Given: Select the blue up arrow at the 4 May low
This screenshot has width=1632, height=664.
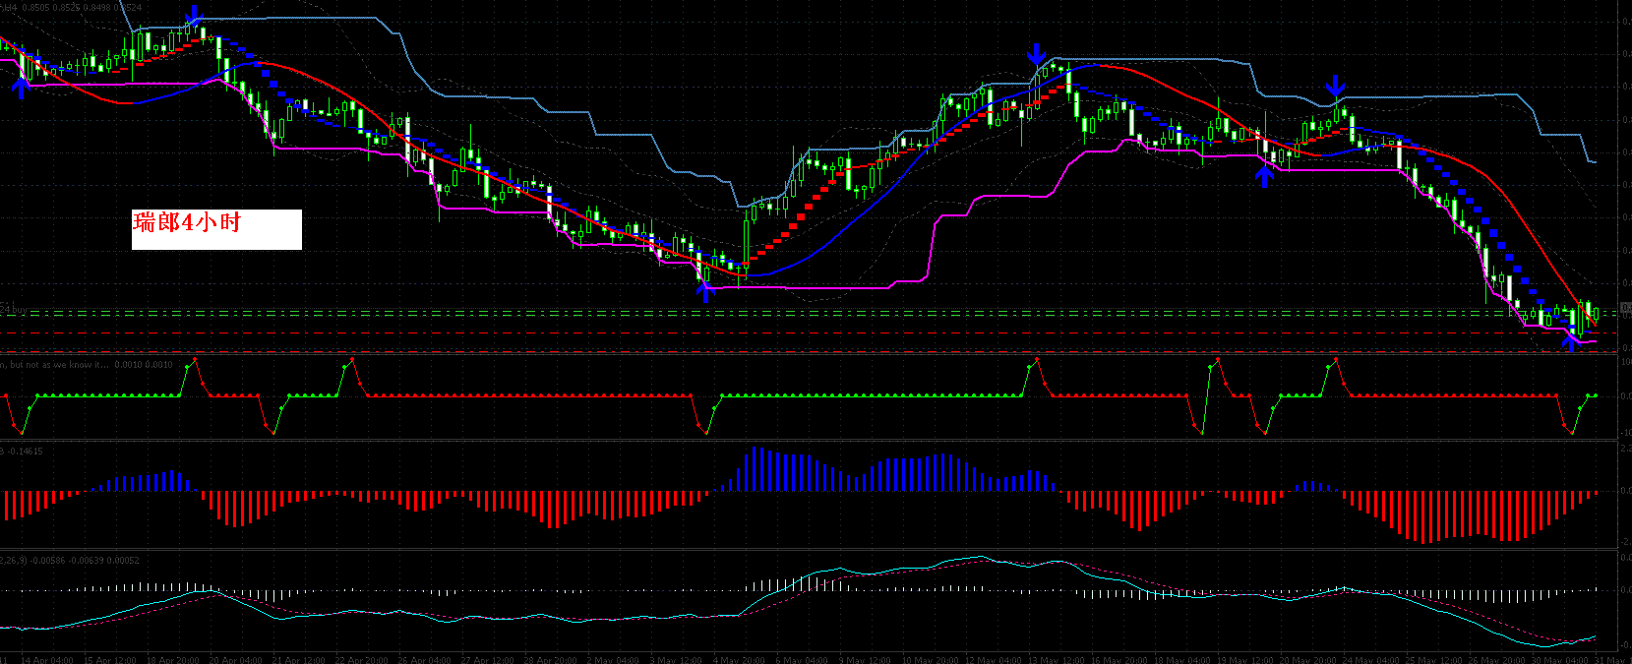Looking at the screenshot, I should coord(704,291).
